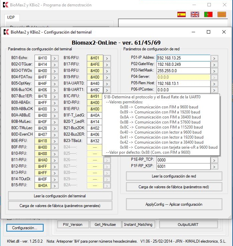Apply P1E-RP_TCP using its arrow button
This screenshot has height=246, width=233.
point(214,160)
